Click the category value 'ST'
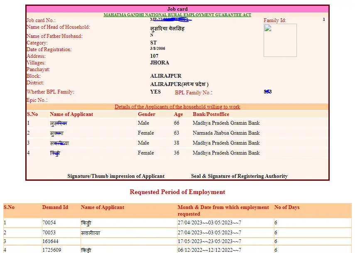Viewport: 355px width, 253px height. click(153, 42)
